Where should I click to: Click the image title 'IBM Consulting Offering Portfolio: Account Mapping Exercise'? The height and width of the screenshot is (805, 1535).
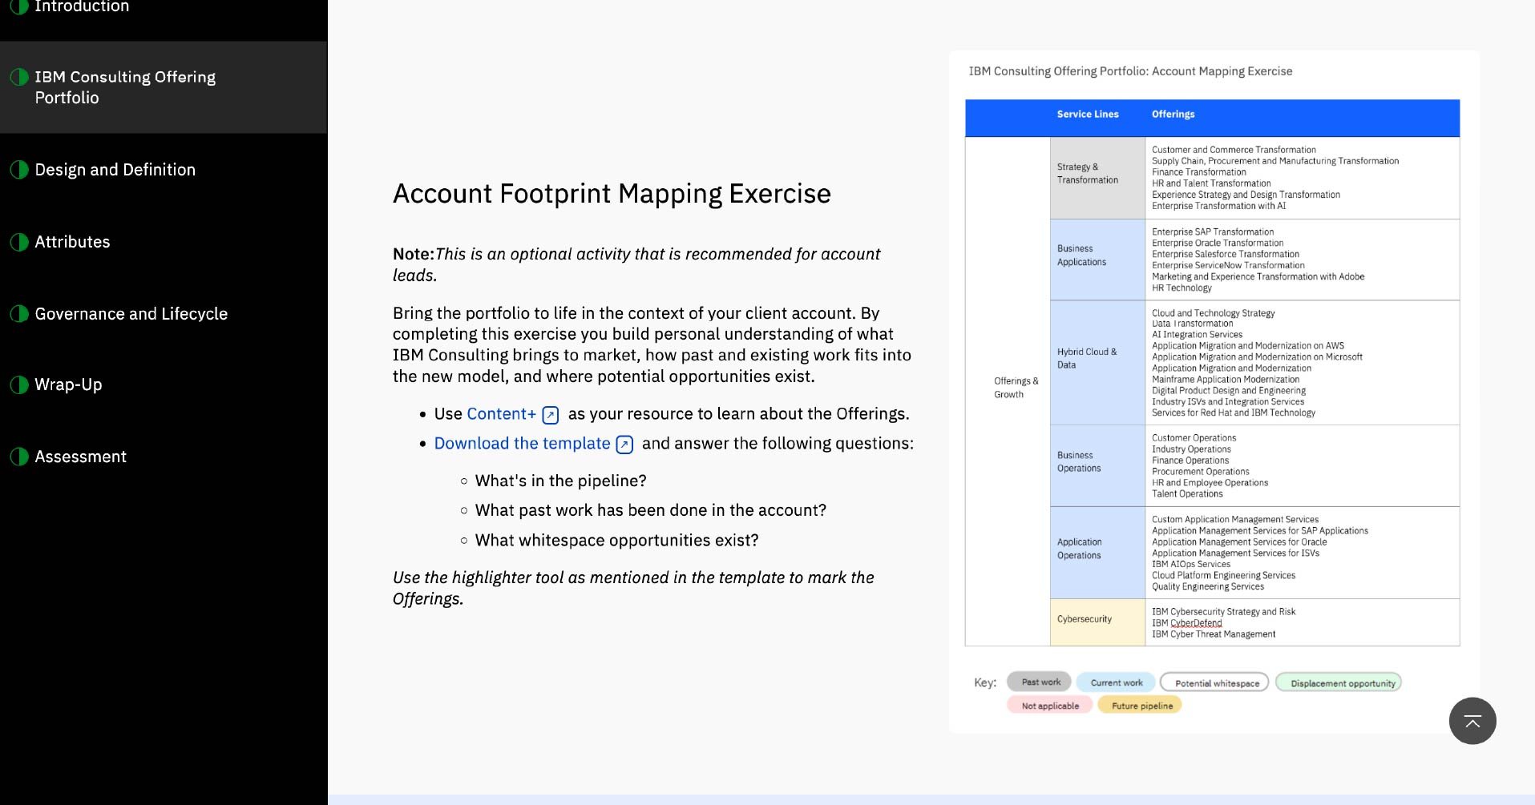(1130, 71)
